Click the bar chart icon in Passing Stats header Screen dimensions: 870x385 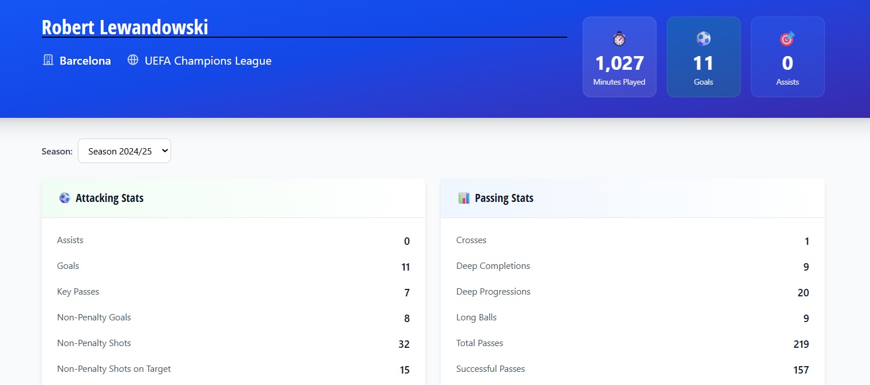coord(464,197)
